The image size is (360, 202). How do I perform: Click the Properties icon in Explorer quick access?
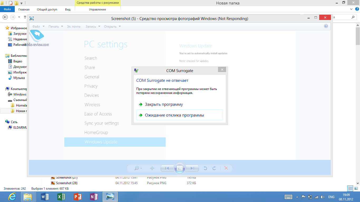(11, 3)
